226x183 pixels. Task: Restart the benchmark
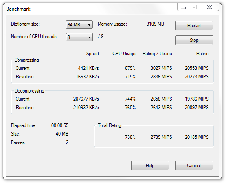pos(194,26)
